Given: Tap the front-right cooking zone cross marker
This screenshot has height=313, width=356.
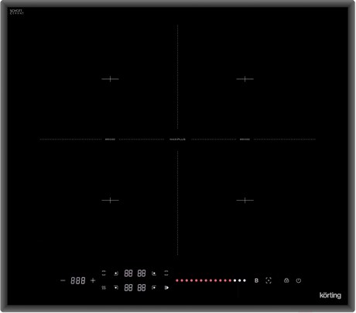Looking at the screenshot, I should click(245, 200).
